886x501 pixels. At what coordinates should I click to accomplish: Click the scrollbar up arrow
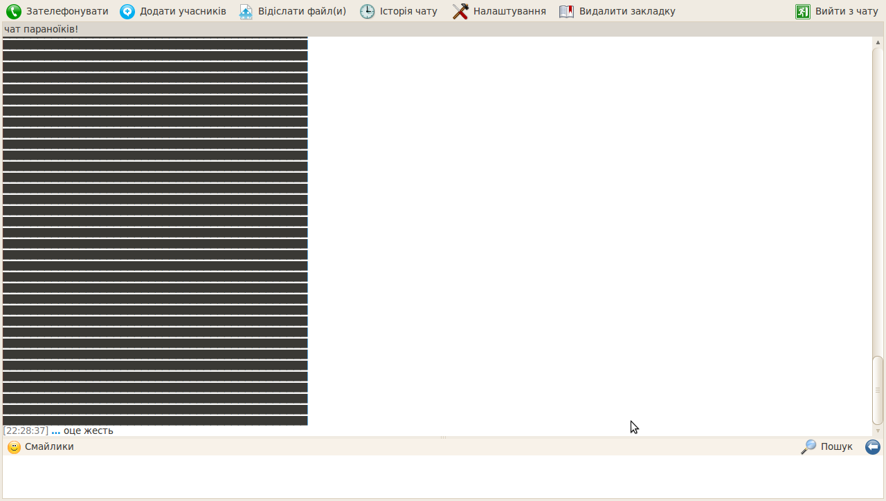pos(878,42)
